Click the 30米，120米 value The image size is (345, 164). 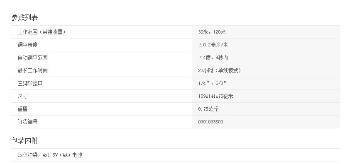(212, 32)
